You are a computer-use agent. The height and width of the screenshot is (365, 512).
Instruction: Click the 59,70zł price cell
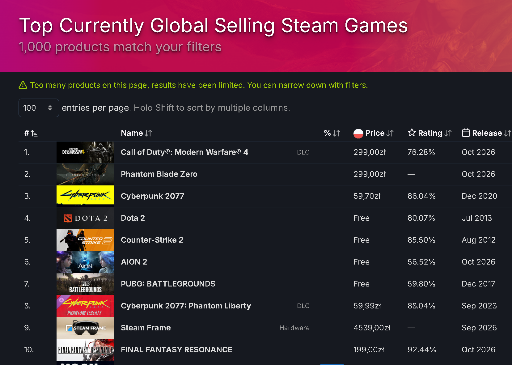367,196
